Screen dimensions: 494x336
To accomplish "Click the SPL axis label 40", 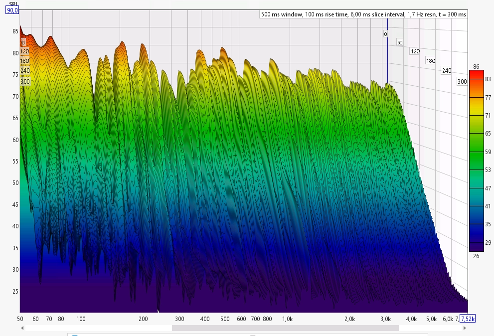I will pyautogui.click(x=15, y=226).
